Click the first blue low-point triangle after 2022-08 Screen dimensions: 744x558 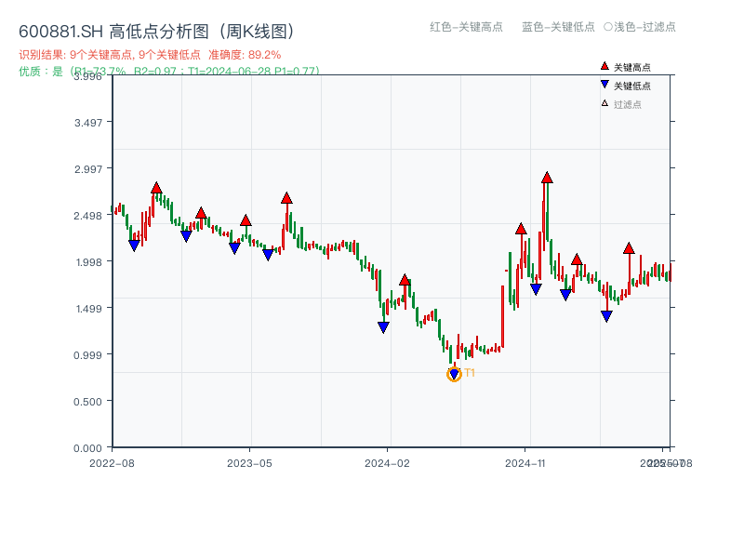coord(134,246)
